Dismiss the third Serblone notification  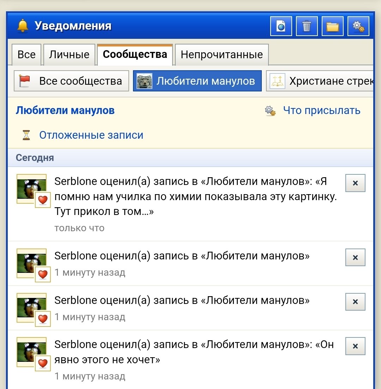[x=355, y=302]
